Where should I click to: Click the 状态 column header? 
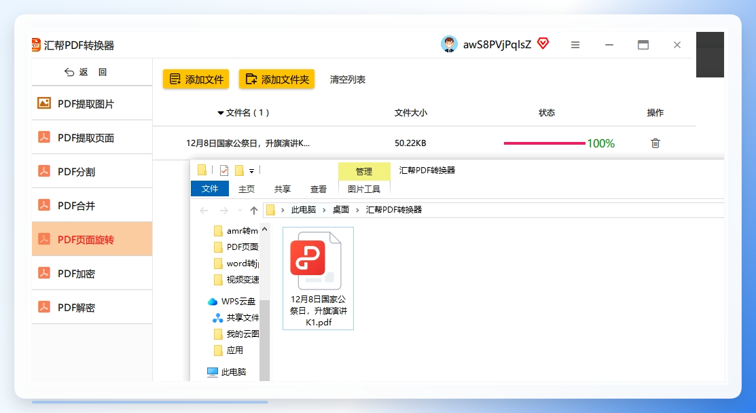click(x=547, y=113)
